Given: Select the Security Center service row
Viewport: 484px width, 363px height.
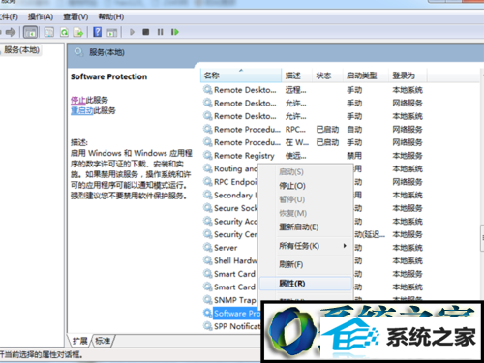Looking at the screenshot, I should click(229, 234).
